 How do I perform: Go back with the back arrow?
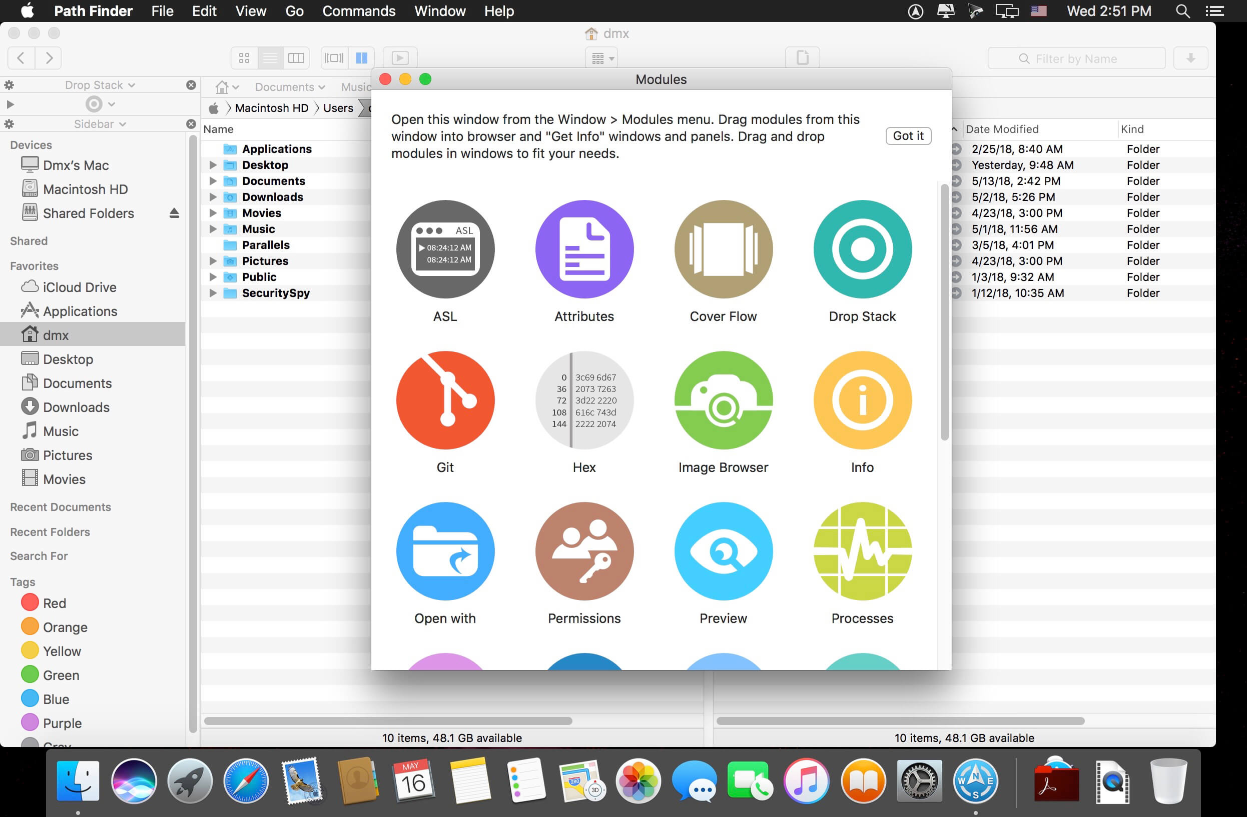click(x=22, y=57)
